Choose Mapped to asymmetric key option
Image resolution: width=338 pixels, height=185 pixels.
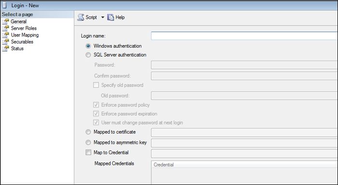tap(88, 142)
